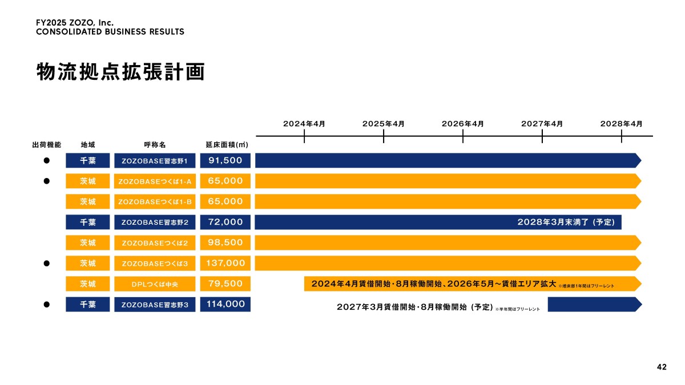Click the shipping dot beside ZOZOBASEつくば3
This screenshot has height=385, width=685.
47,264
